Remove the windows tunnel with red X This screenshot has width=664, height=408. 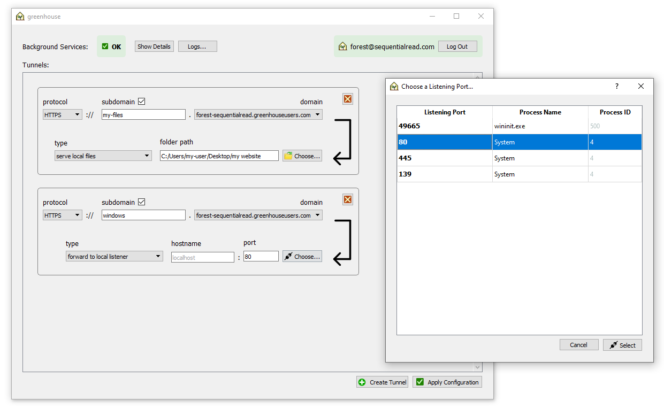(348, 199)
